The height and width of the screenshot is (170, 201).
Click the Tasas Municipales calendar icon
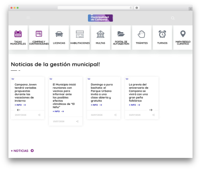[18, 34]
